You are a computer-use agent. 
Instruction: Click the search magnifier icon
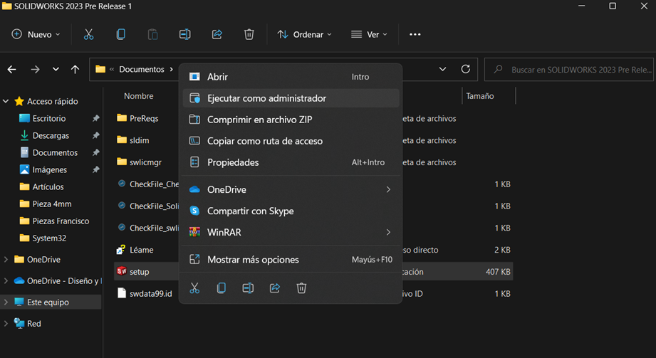pos(498,69)
